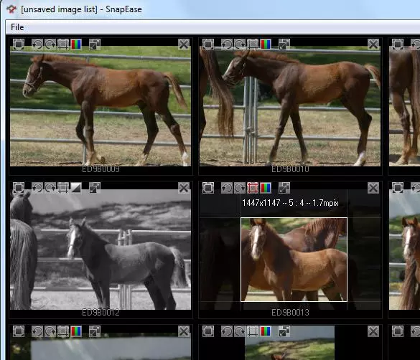Disable active red crop tool on ED9B0013
This screenshot has width=420, height=360.
[253, 188]
